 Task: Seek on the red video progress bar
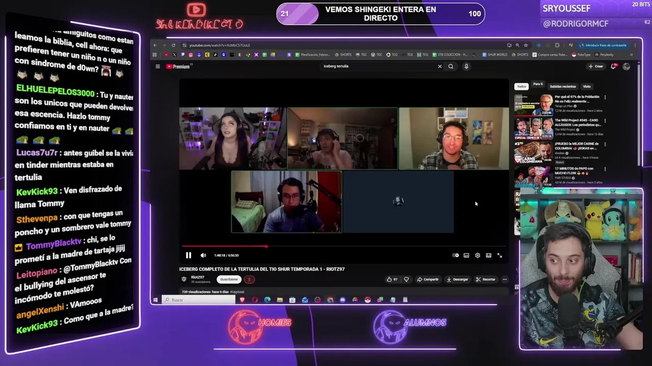coord(344,247)
